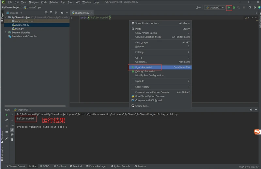
Task: Click the up arrow in Run console toolbar
Action: pyautogui.click(x=12, y=115)
